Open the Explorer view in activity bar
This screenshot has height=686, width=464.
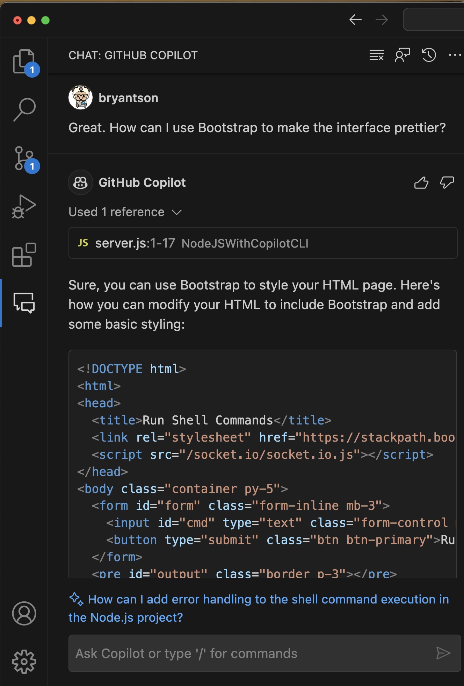pos(24,62)
